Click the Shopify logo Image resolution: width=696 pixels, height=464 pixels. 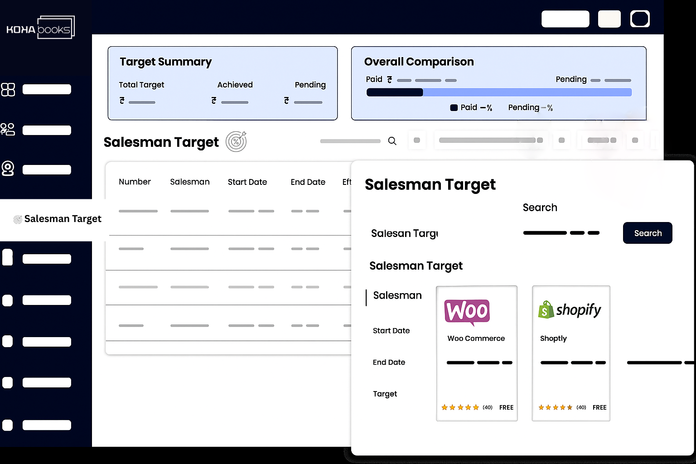tap(570, 310)
